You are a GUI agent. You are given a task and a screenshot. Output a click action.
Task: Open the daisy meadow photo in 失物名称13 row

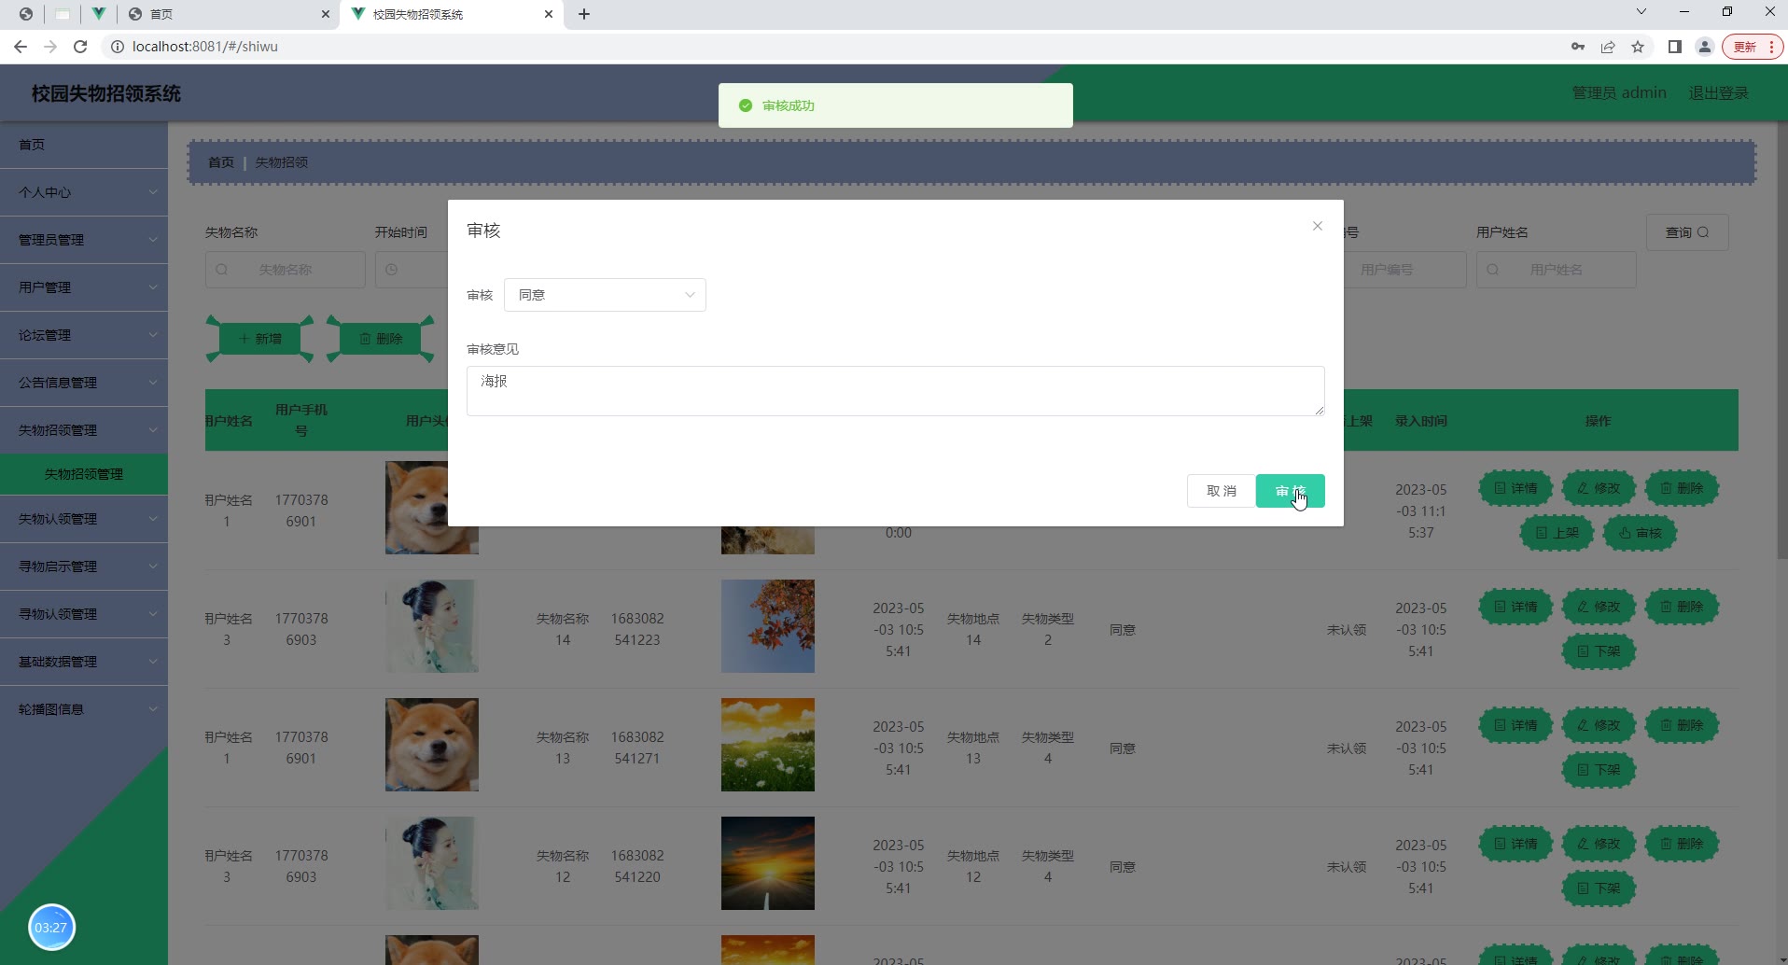click(x=768, y=745)
